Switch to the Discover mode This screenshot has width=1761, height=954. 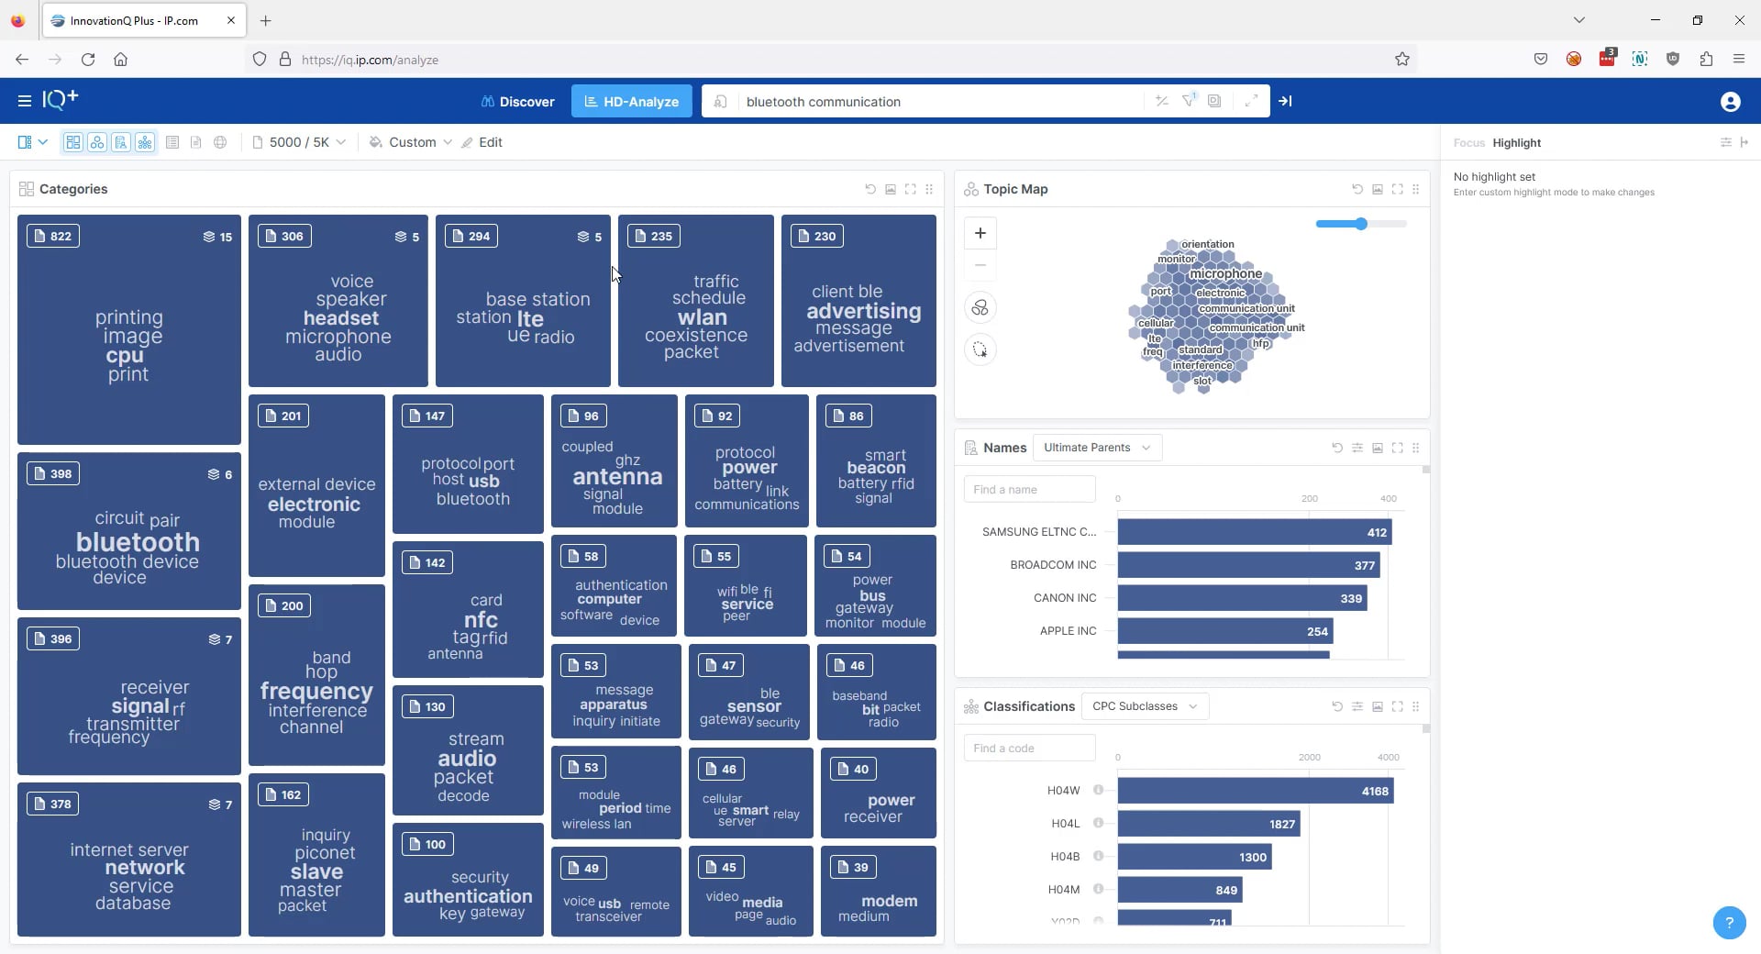[x=516, y=101]
